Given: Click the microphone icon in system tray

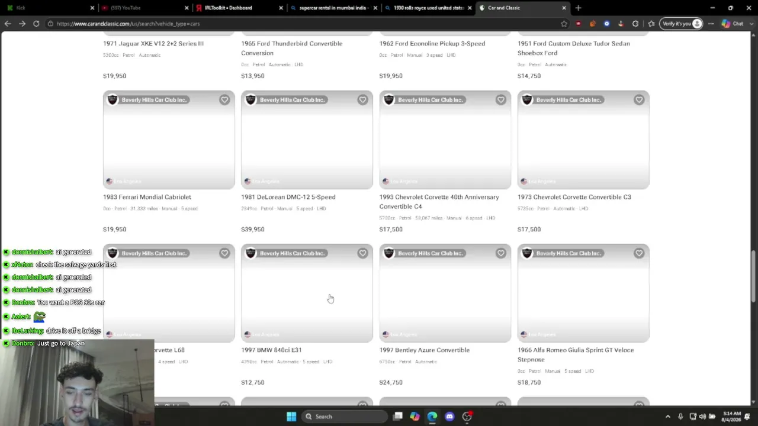Looking at the screenshot, I should click(x=680, y=417).
